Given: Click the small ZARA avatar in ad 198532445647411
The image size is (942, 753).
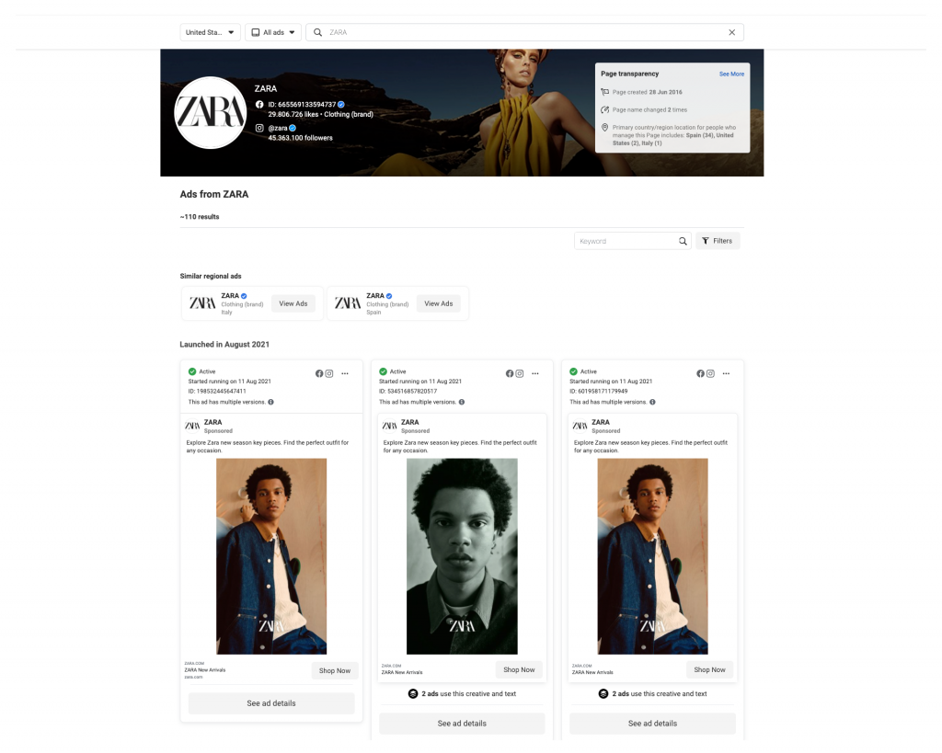Looking at the screenshot, I should click(x=193, y=426).
